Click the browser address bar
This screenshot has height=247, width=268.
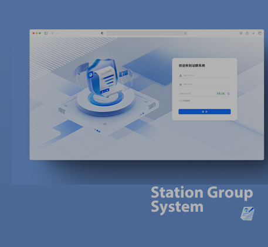147,34
